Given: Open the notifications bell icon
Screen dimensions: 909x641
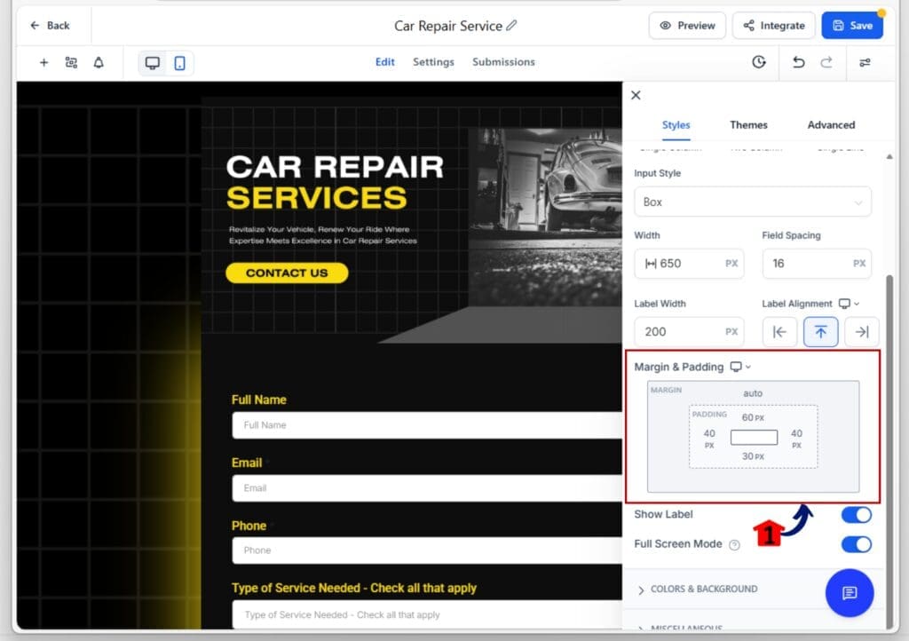Looking at the screenshot, I should pyautogui.click(x=99, y=63).
